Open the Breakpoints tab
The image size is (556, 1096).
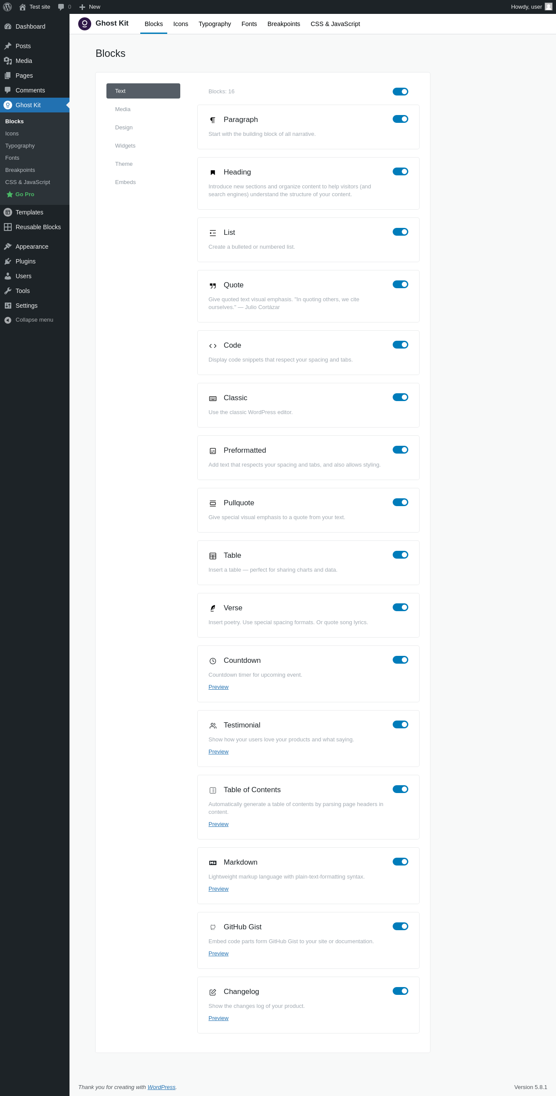click(x=284, y=24)
